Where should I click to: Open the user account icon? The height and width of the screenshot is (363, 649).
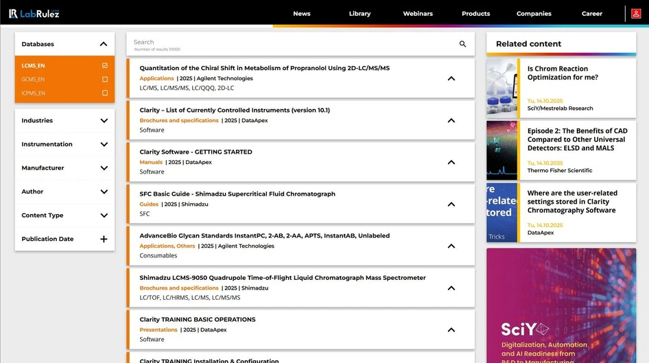pyautogui.click(x=636, y=14)
